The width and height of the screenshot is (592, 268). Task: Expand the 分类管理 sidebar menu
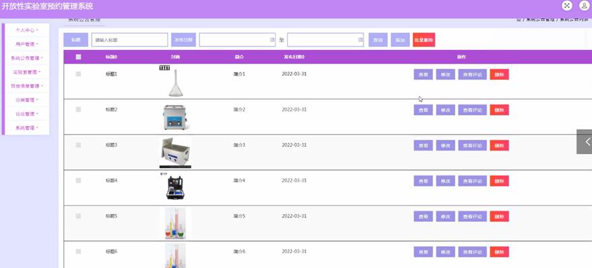coord(27,100)
